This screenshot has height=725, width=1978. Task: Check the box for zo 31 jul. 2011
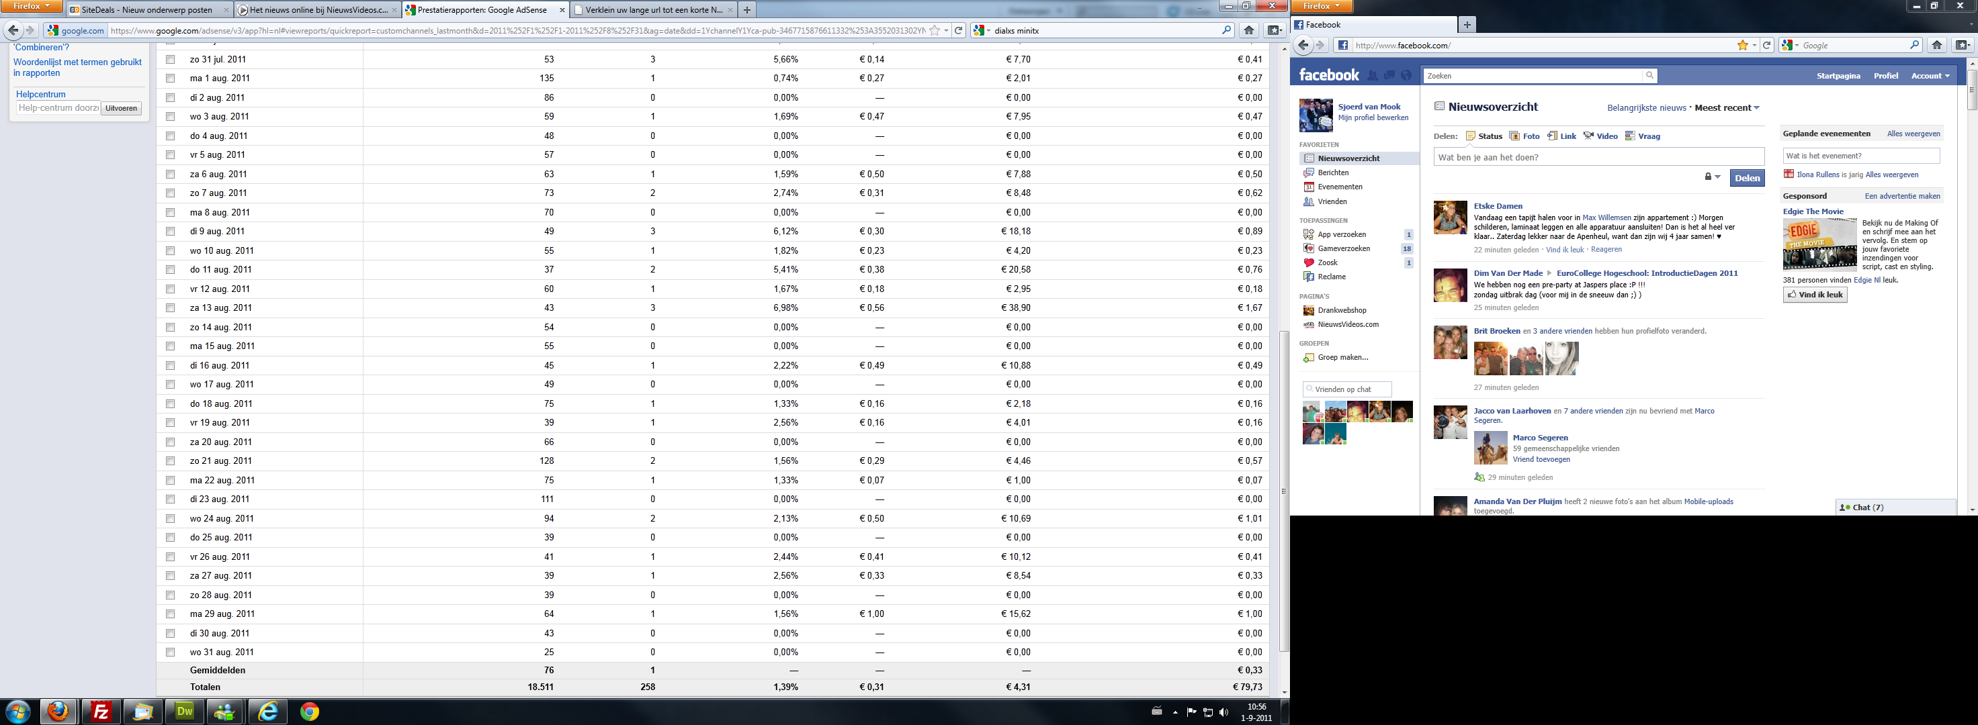pos(171,59)
